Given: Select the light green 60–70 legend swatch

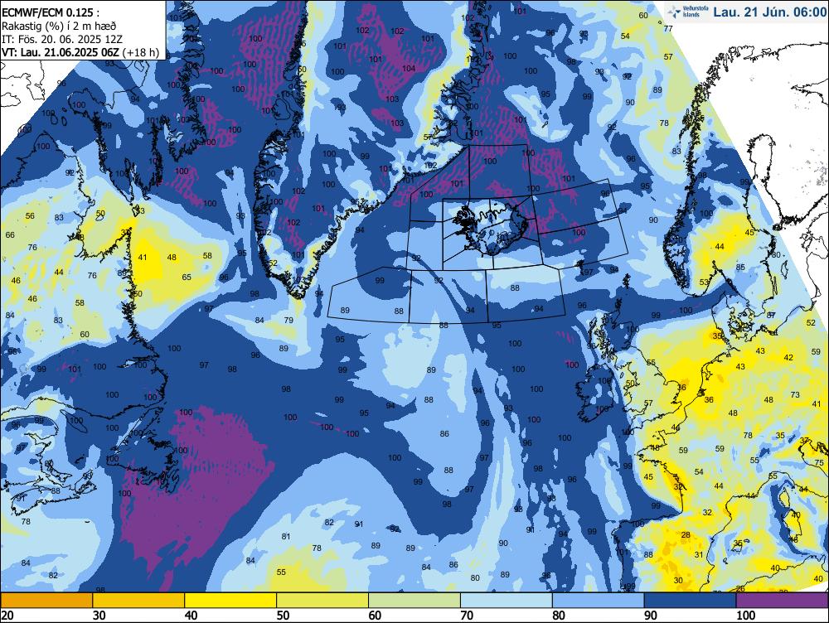Looking at the screenshot, I should pos(414,601).
